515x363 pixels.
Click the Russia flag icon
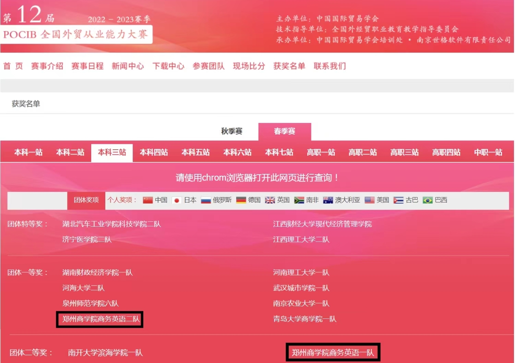[206, 200]
